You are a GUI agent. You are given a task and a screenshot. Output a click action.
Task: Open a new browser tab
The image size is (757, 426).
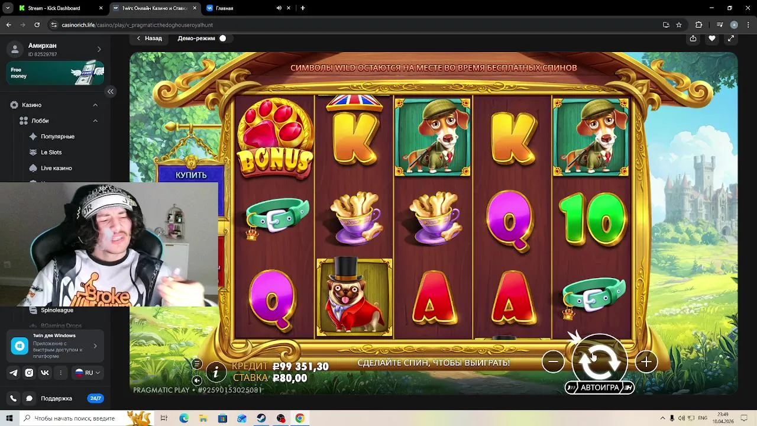(x=302, y=8)
